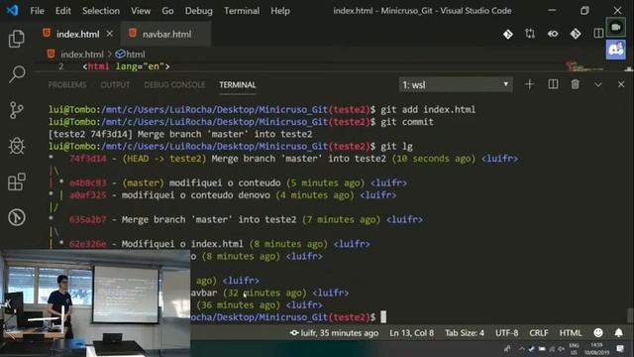This screenshot has width=634, height=357.
Task: Click the Windows tray clock
Action: [x=596, y=349]
